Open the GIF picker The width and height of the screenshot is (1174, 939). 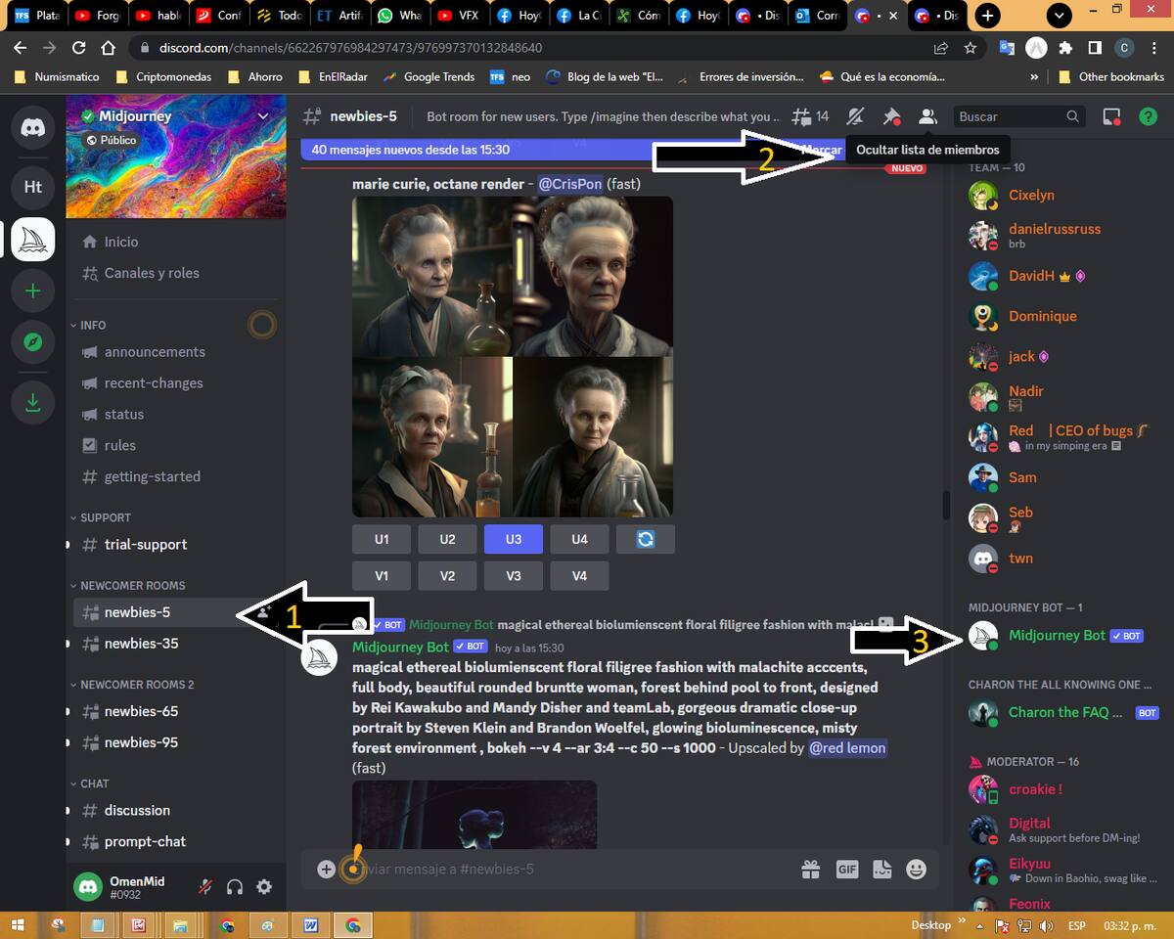tap(847, 869)
